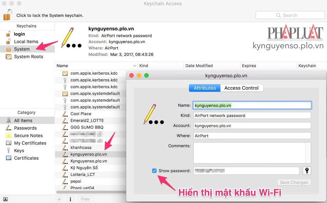Select the System Roots keychain
327x203 pixels.
pos(28,57)
